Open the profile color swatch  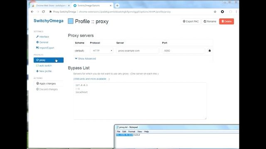tap(71, 21)
